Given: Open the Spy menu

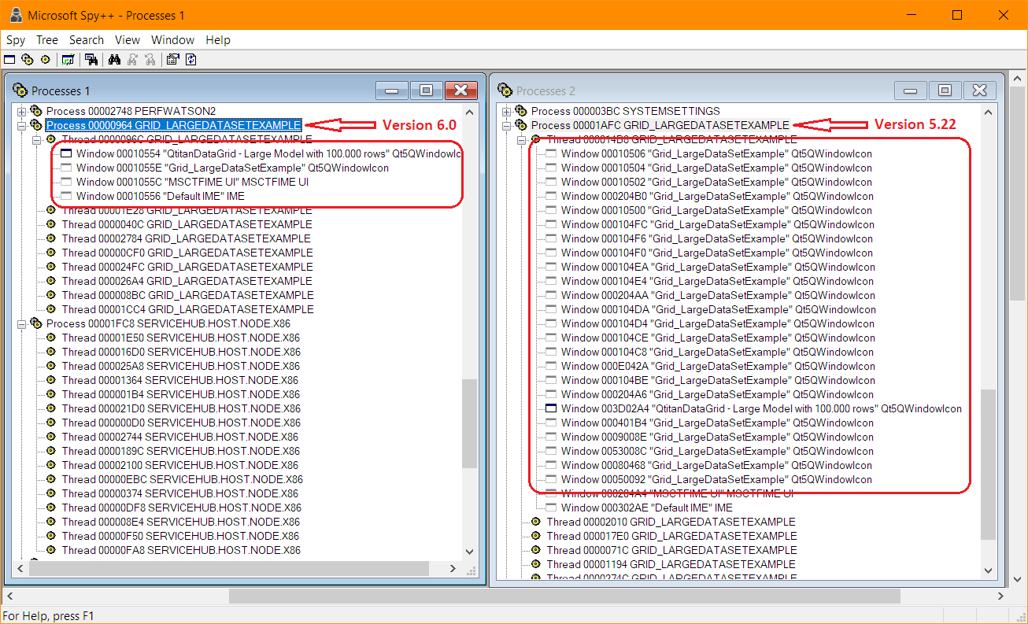Looking at the screenshot, I should pos(16,40).
